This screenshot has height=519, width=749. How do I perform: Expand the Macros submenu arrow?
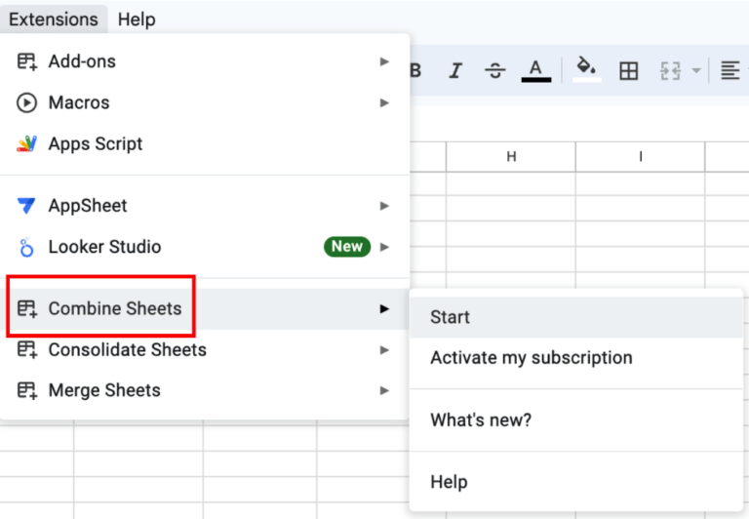[x=384, y=102]
